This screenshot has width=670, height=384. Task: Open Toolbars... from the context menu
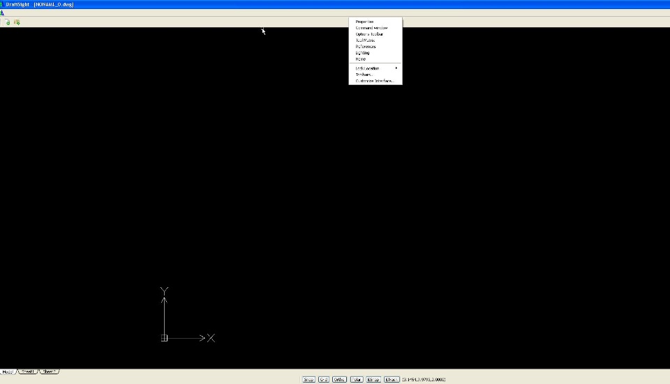click(x=375, y=75)
